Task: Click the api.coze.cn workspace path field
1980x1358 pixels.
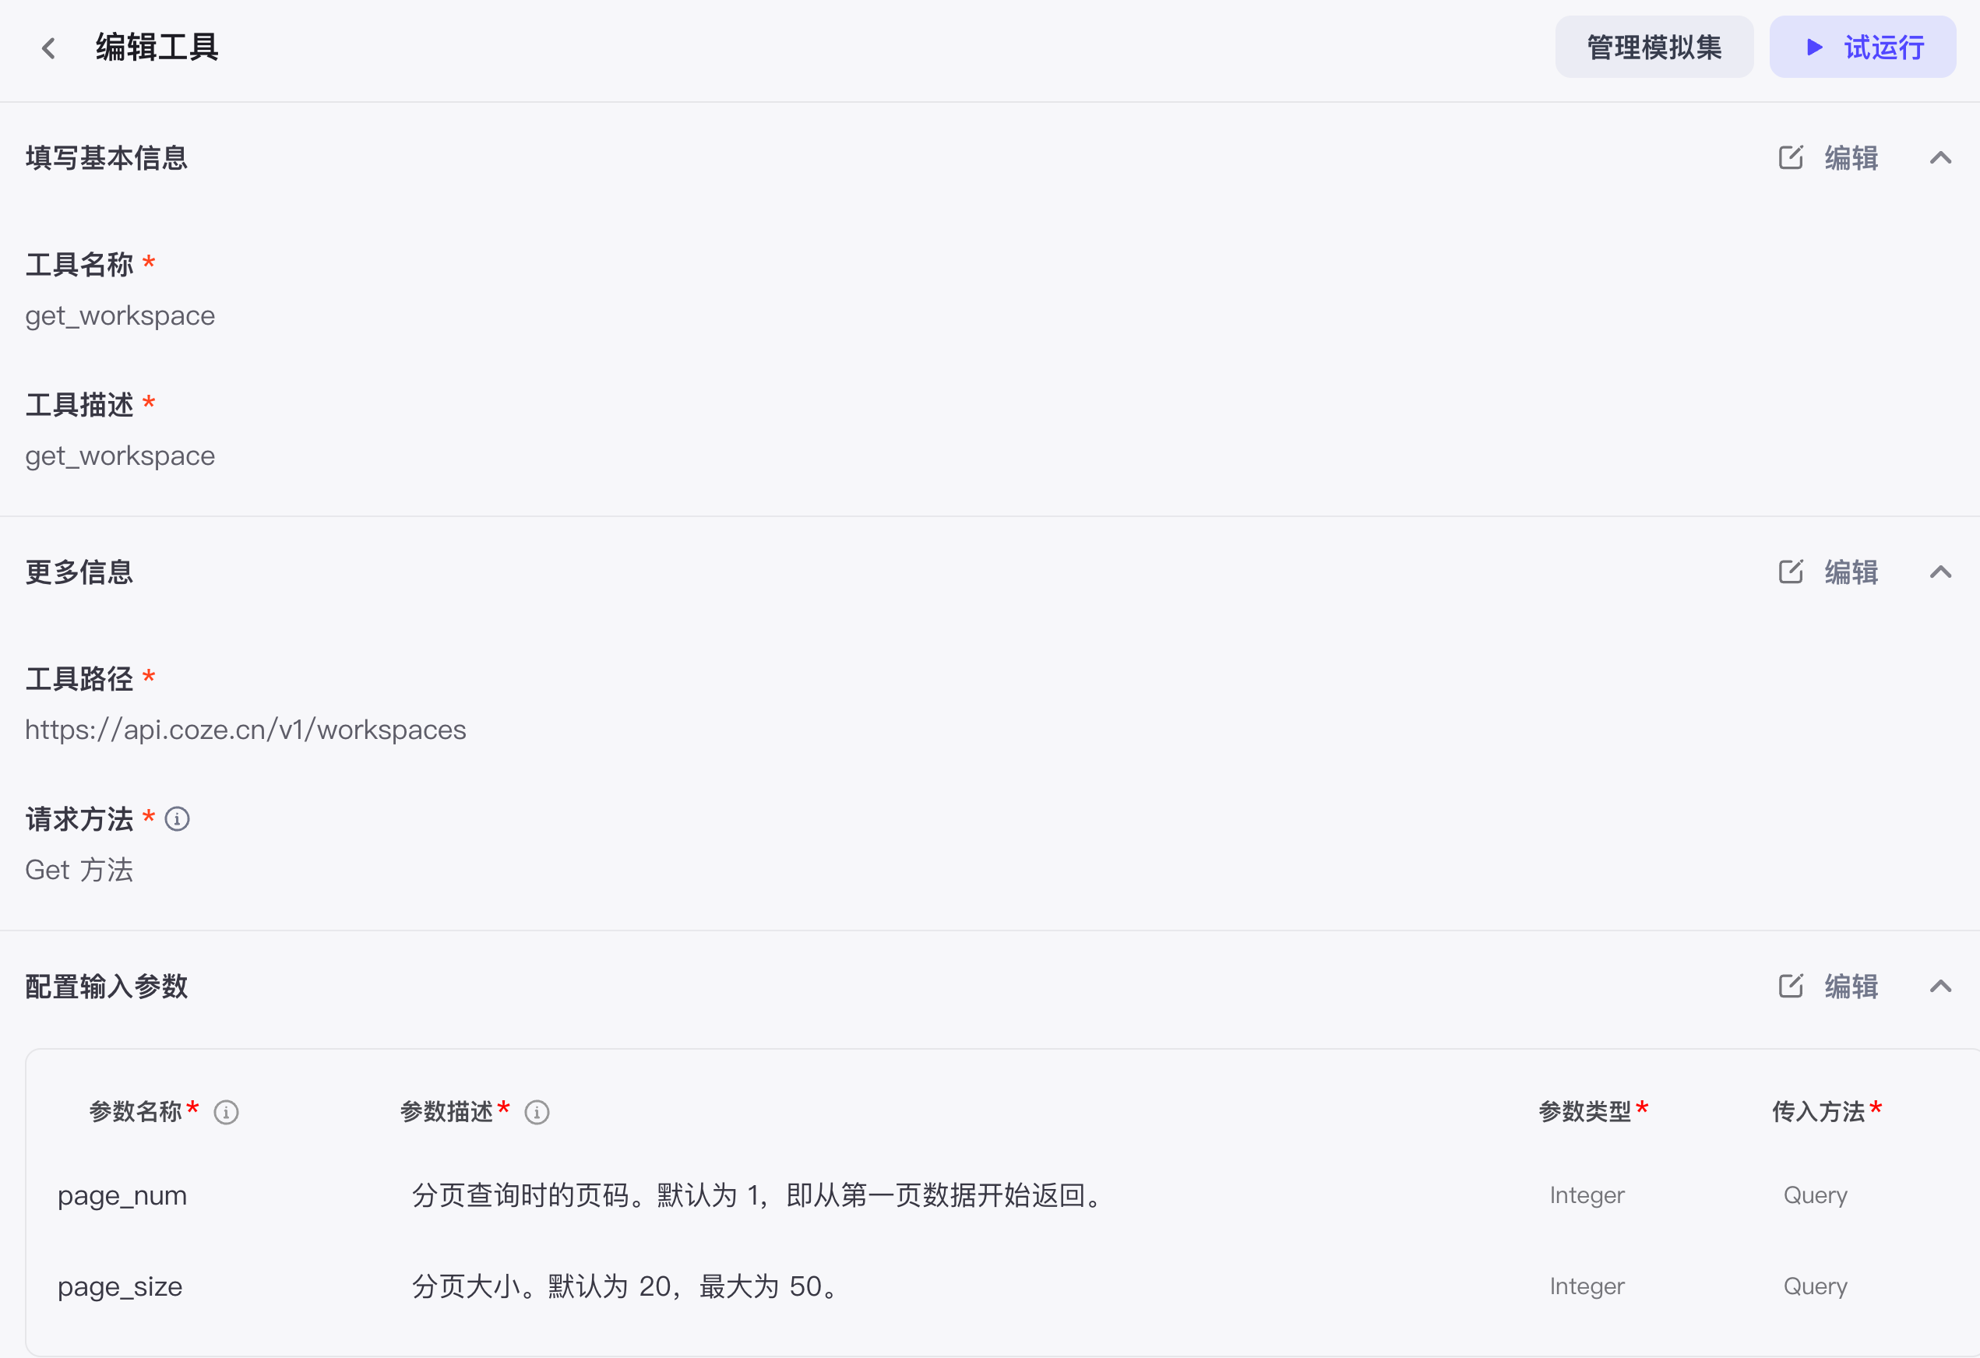Action: [x=245, y=730]
